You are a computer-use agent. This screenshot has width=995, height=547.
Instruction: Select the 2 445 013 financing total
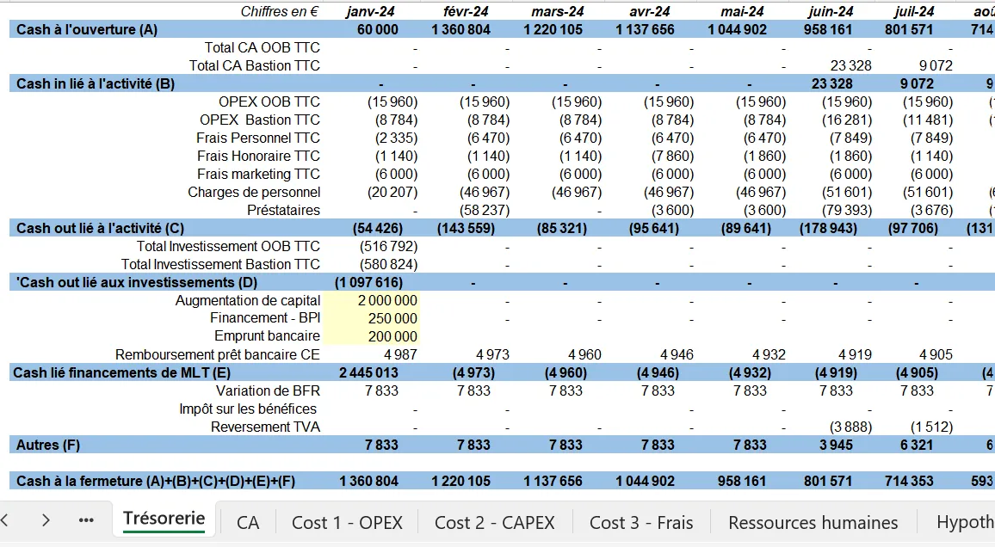[368, 372]
